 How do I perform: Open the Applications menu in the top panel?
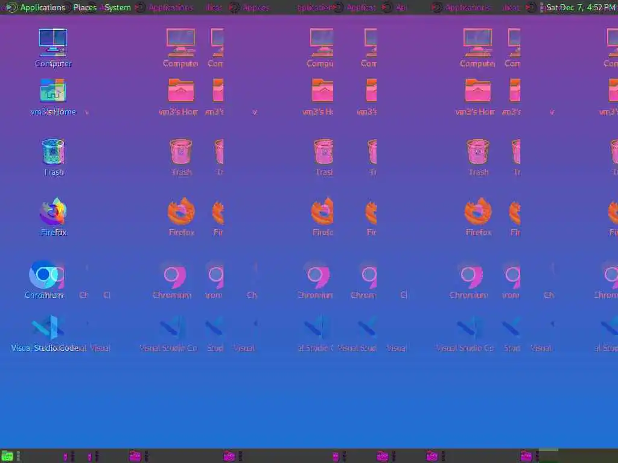point(43,7)
